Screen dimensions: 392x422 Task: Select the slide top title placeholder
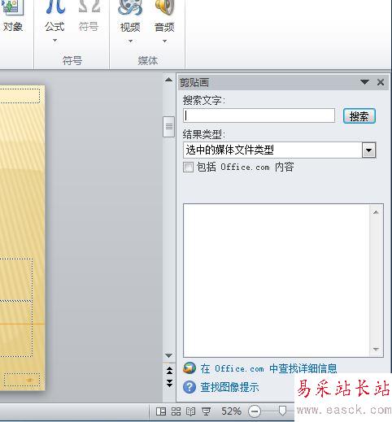20,95
